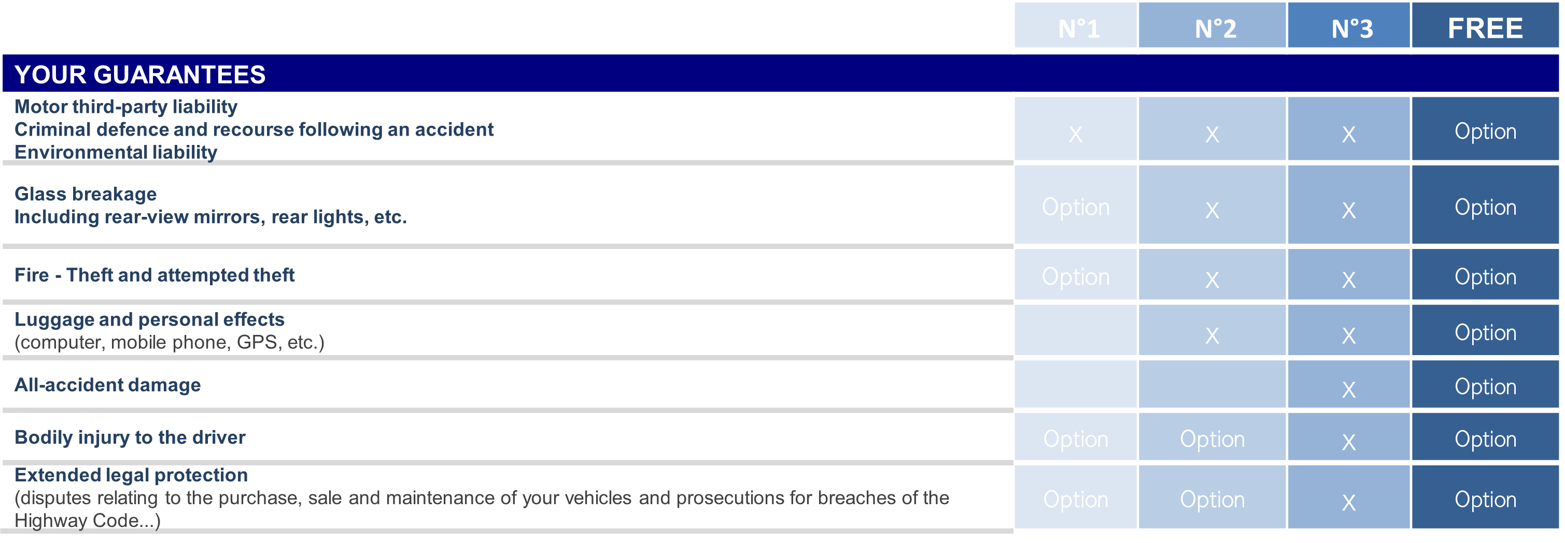Click X mark for Glass breakage under N°2
This screenshot has width=1565, height=543.
(x=1212, y=211)
